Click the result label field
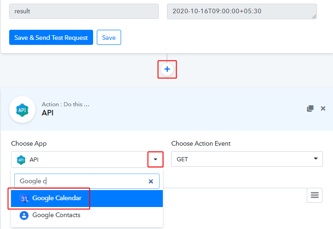The image size is (333, 229). click(x=84, y=11)
